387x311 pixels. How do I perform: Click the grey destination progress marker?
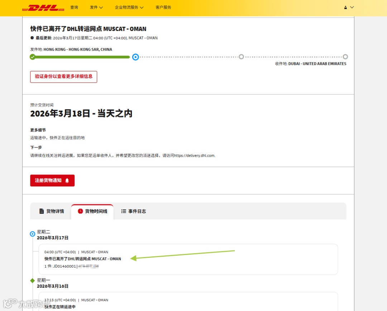point(345,57)
